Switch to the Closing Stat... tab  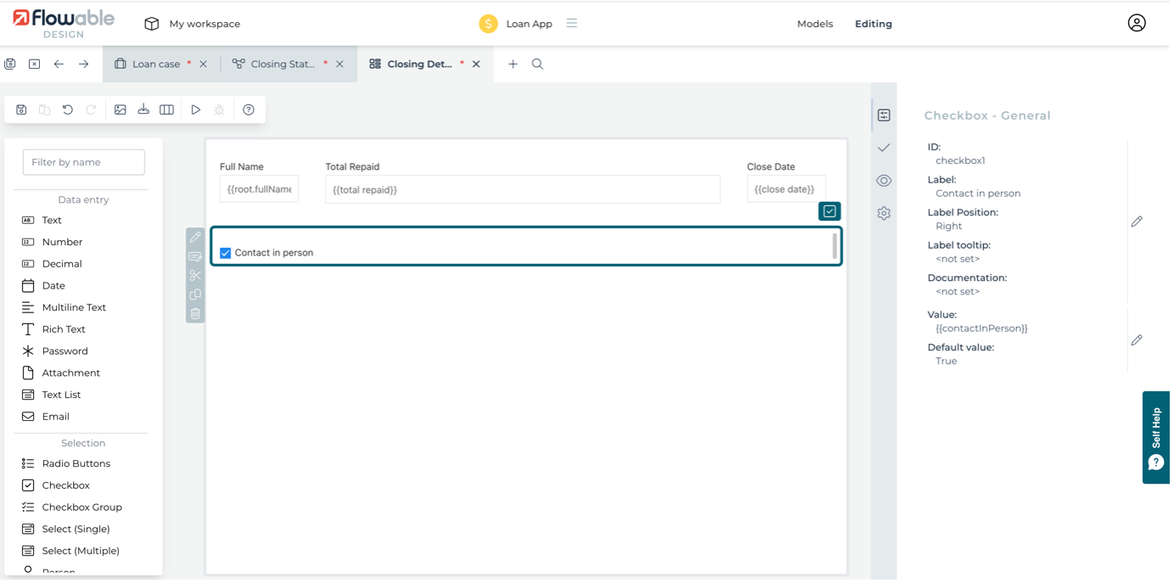tap(282, 64)
